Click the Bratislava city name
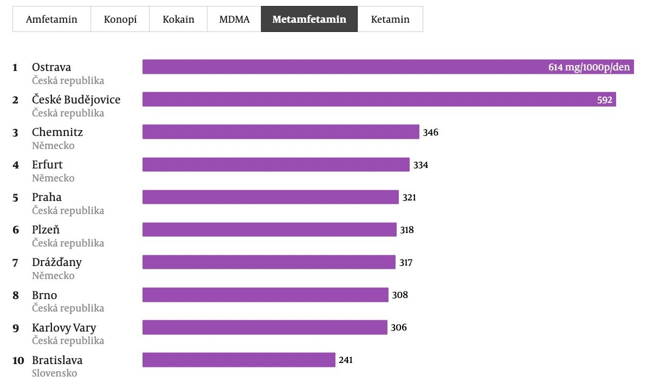Screen dimensions: 647x389 tap(57, 360)
